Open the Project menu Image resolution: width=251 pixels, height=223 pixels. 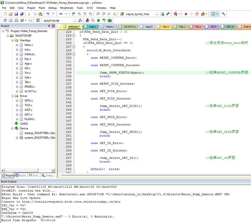31,8
